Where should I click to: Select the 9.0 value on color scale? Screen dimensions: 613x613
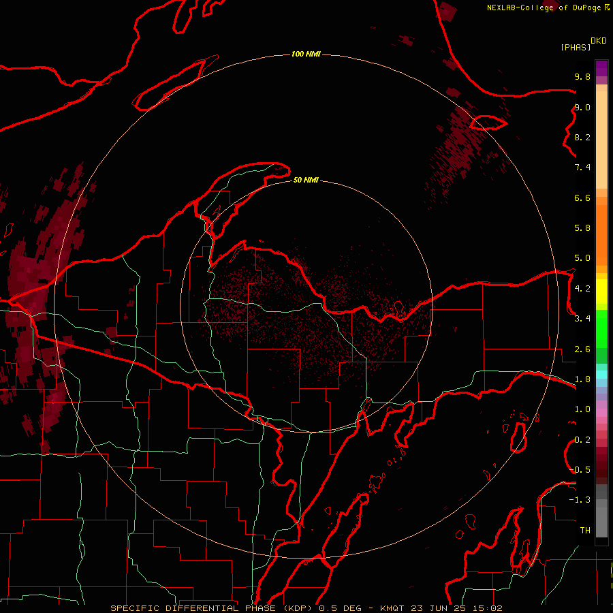582,107
